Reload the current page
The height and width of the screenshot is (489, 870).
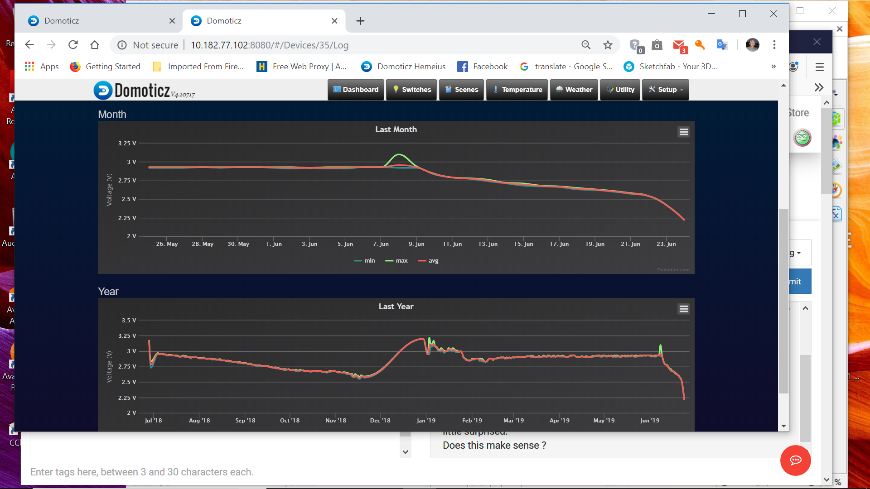73,45
